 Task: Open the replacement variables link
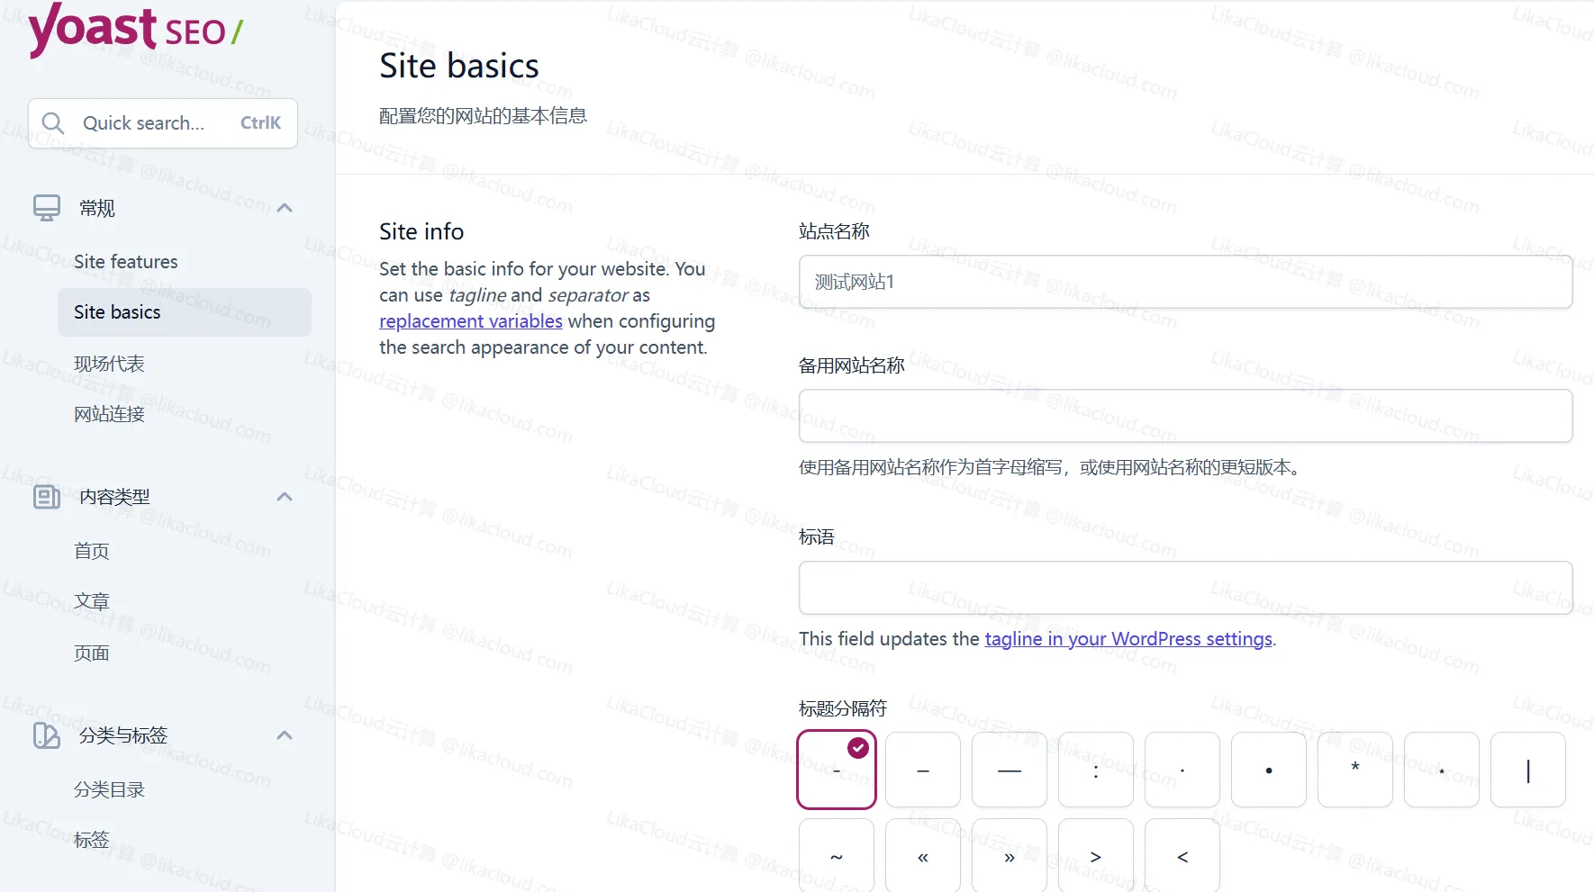pos(470,321)
